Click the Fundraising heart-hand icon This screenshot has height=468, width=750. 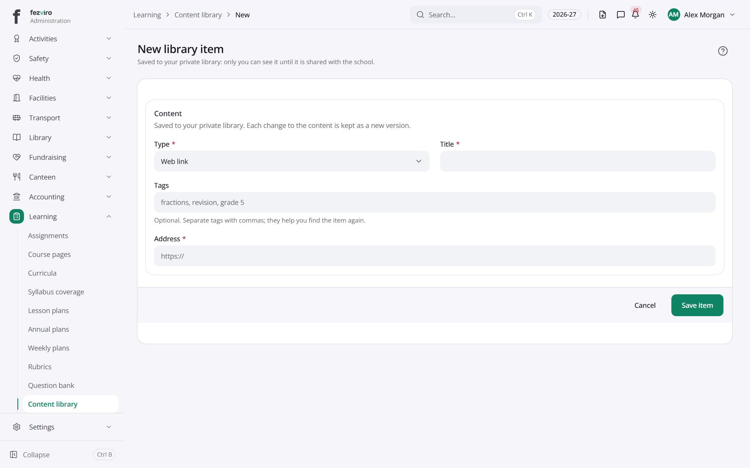coord(16,157)
